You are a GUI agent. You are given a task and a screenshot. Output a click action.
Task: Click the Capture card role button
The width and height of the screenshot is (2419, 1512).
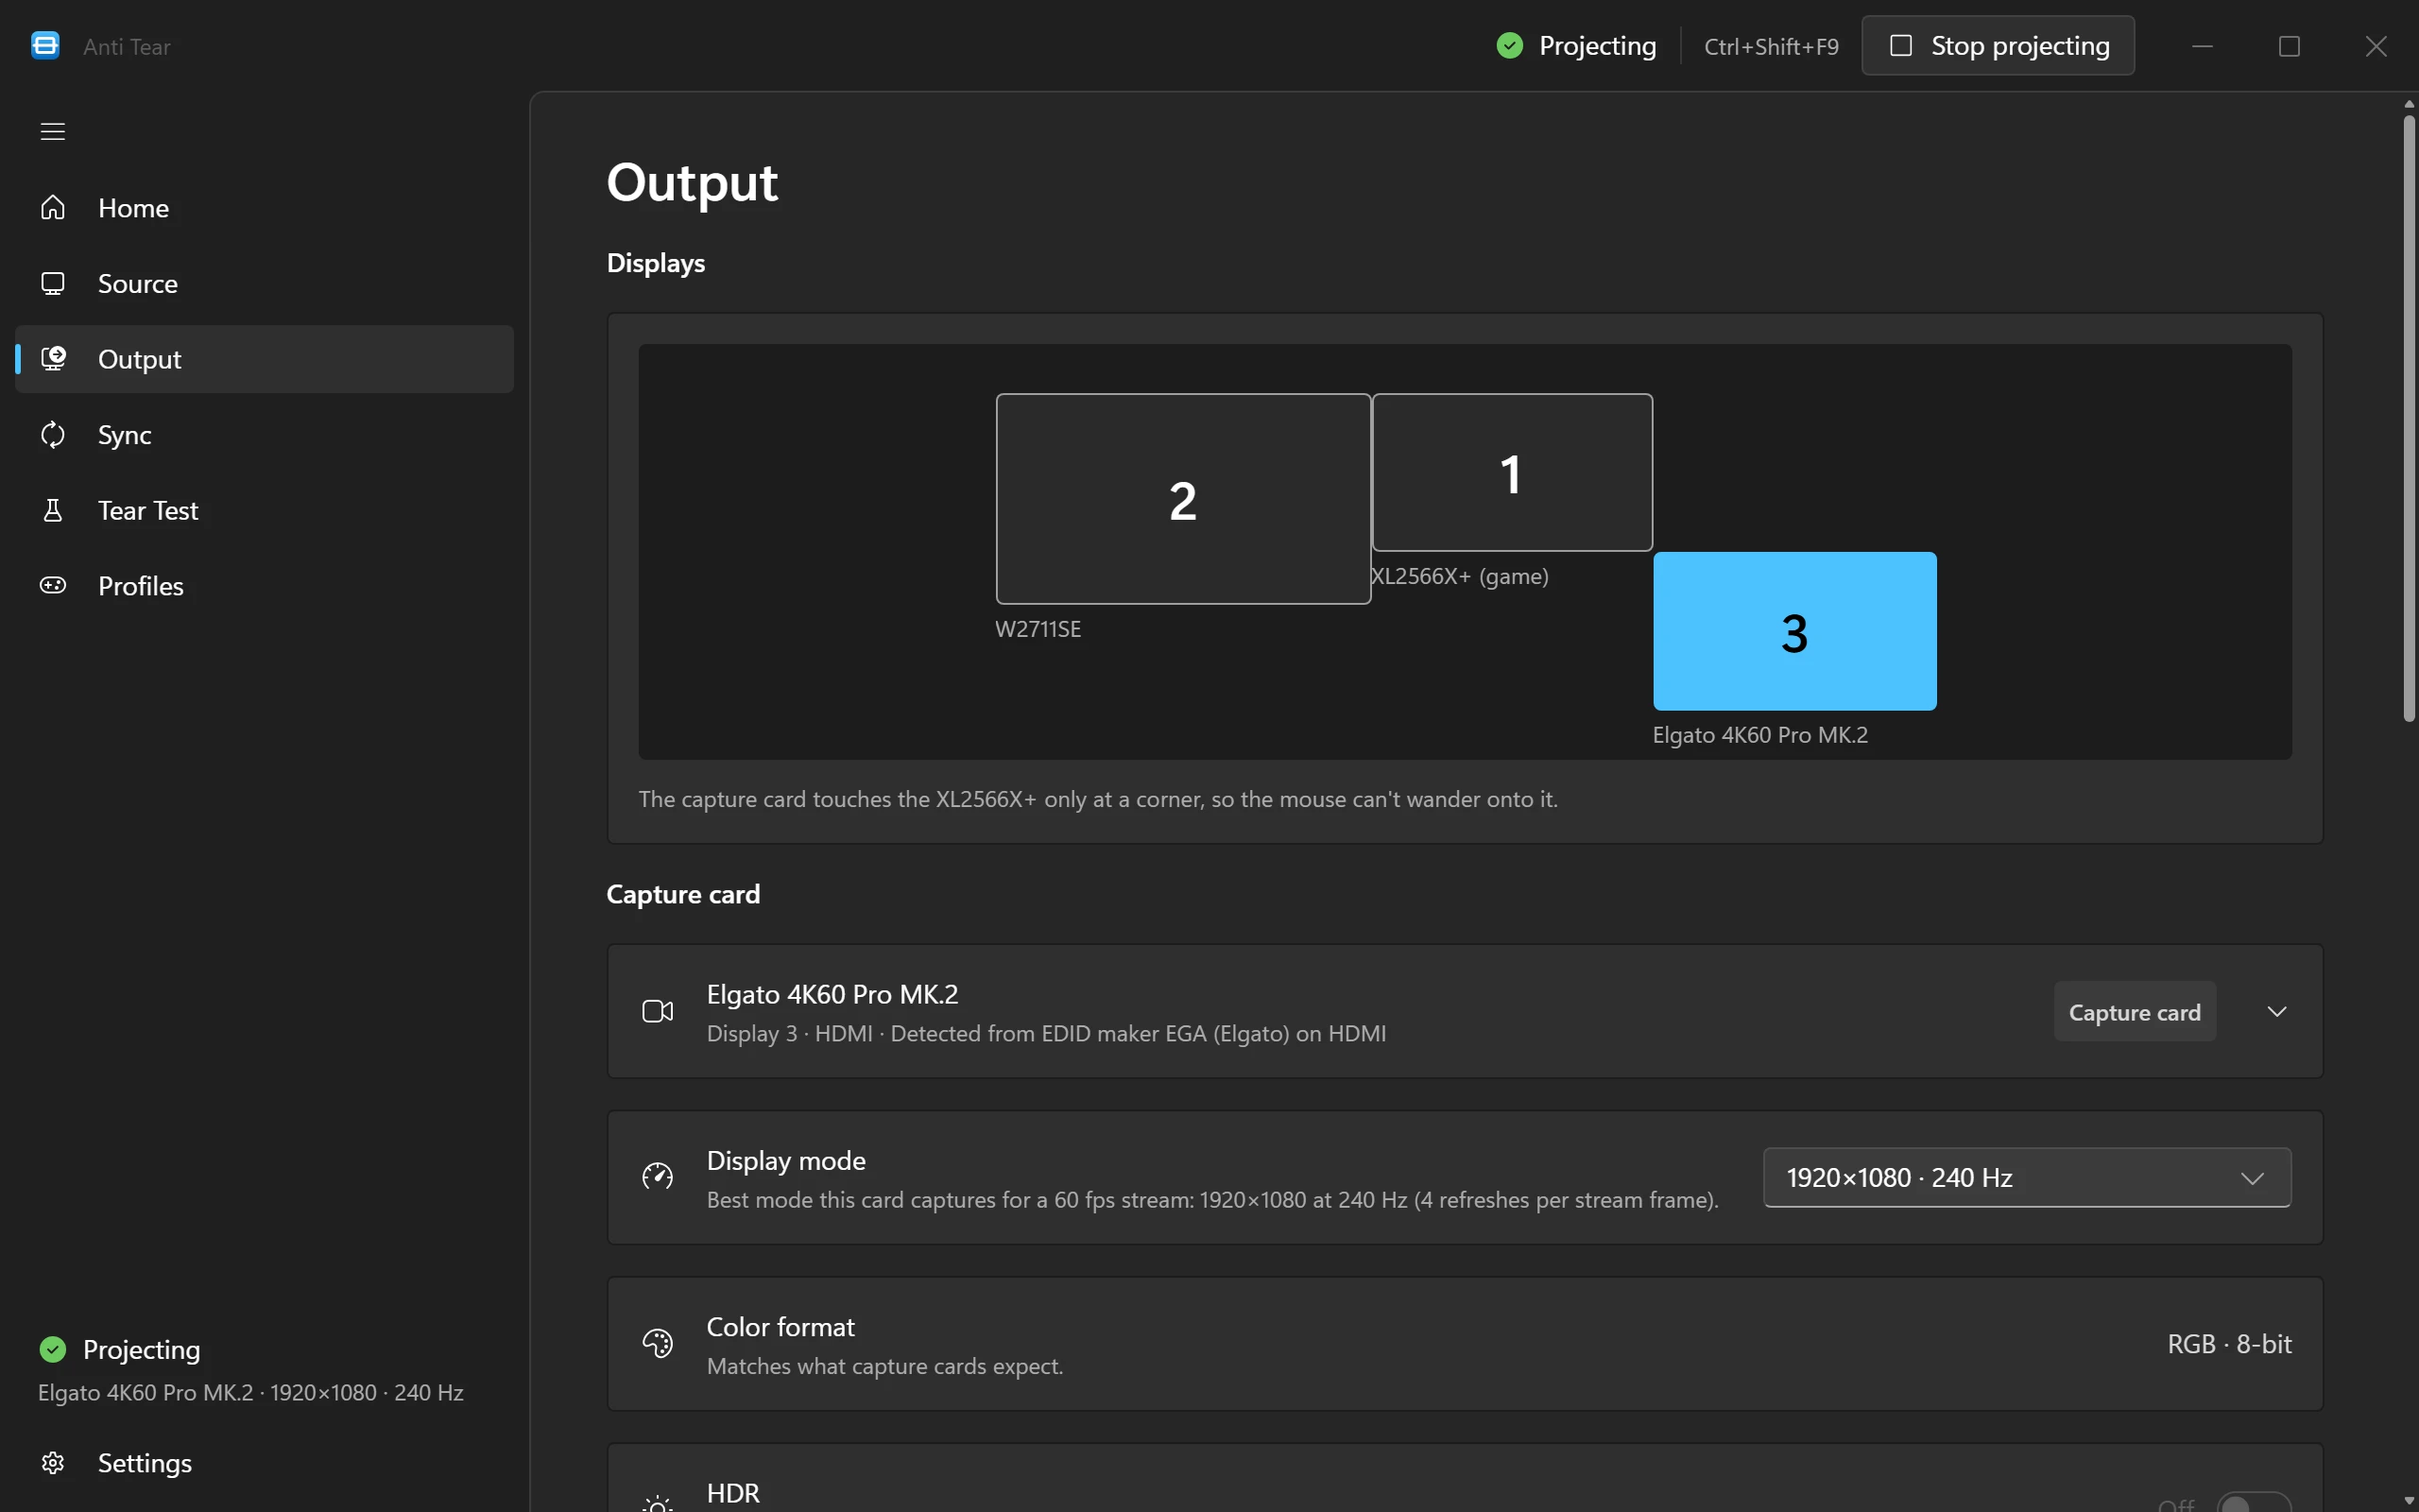[2135, 1012]
